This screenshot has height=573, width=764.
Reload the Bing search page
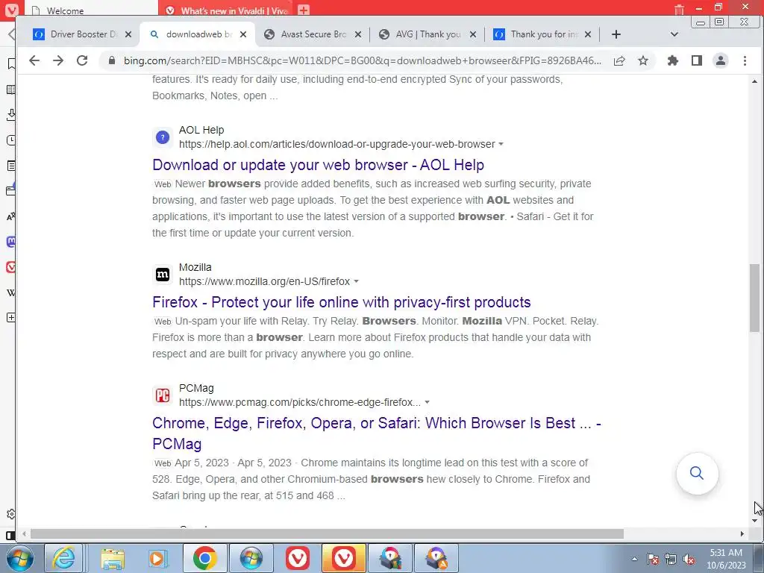coord(82,60)
